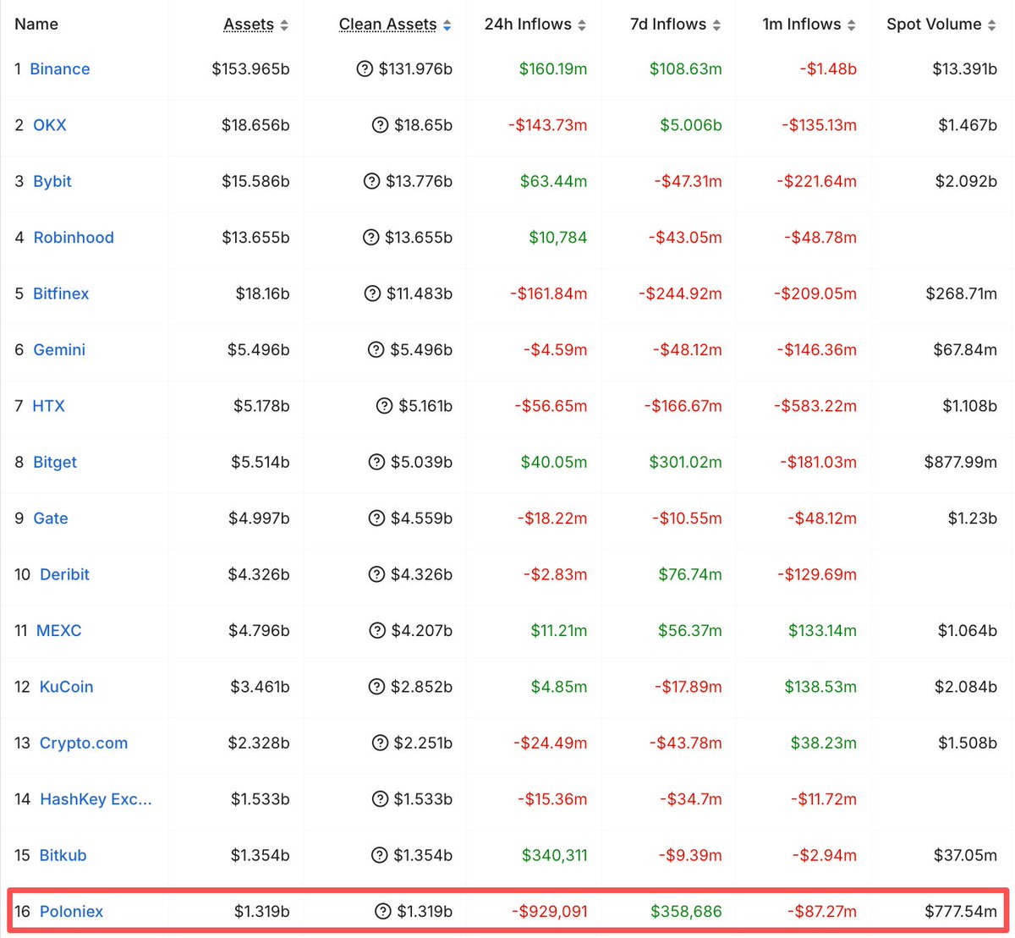Image resolution: width=1015 pixels, height=938 pixels.
Task: Click the question mark icon next to $5.039b
Action: pos(376,462)
